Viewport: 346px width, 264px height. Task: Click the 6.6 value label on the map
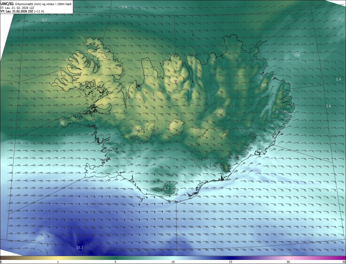[124, 7]
